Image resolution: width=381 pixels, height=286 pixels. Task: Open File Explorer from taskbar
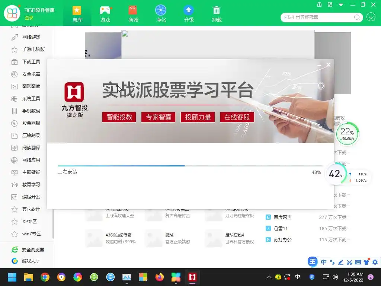28,277
